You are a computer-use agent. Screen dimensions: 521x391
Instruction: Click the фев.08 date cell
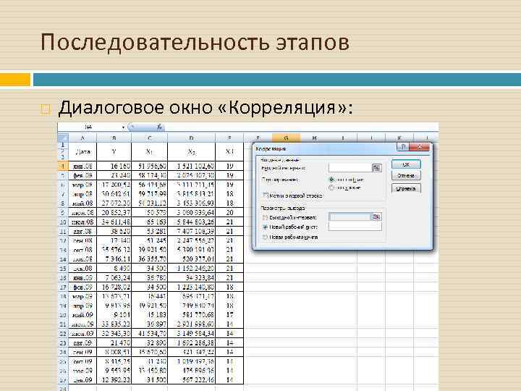pyautogui.click(x=82, y=175)
